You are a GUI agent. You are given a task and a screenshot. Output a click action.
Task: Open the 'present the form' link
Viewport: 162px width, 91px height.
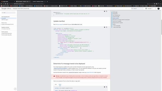tap(90, 73)
